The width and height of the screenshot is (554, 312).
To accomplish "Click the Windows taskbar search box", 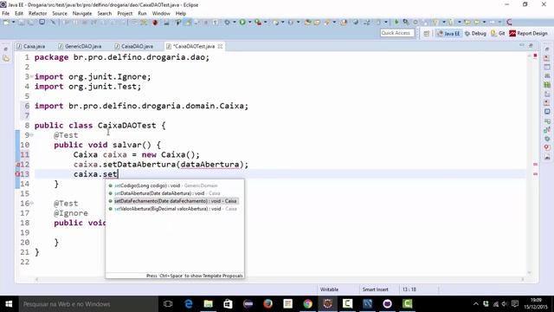I will [x=88, y=304].
